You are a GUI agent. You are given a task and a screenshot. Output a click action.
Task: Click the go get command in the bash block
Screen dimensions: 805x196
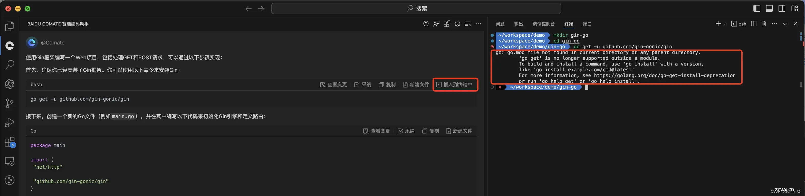click(80, 99)
